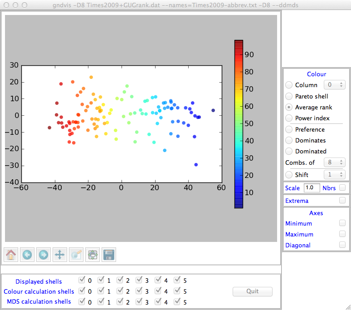Click the Displayed shells label
351x310 pixels.
pyautogui.click(x=39, y=281)
